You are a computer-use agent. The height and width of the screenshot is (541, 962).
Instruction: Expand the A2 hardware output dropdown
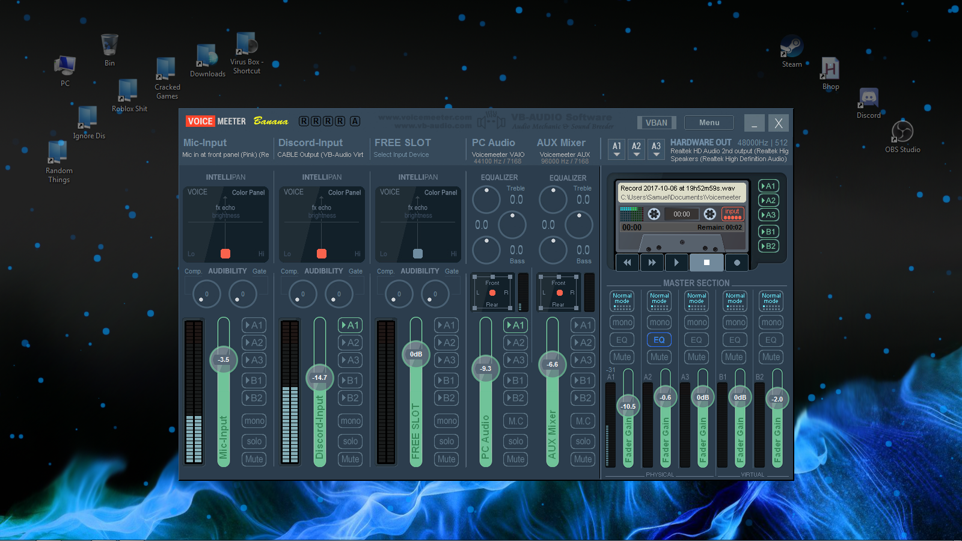[636, 149]
